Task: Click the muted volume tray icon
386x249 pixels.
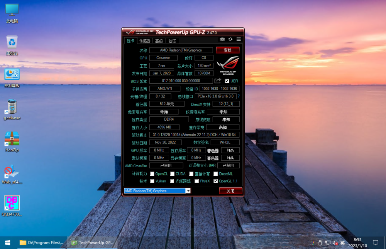Action: coord(335,243)
